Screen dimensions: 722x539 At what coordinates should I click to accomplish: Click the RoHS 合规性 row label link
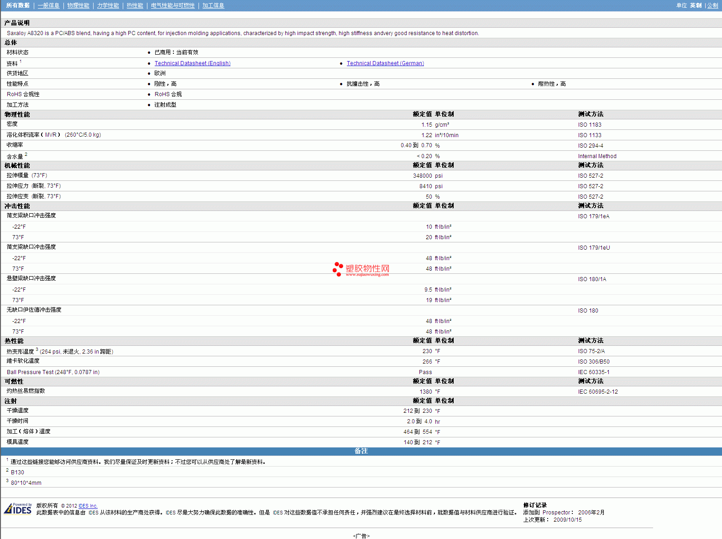coord(23,94)
